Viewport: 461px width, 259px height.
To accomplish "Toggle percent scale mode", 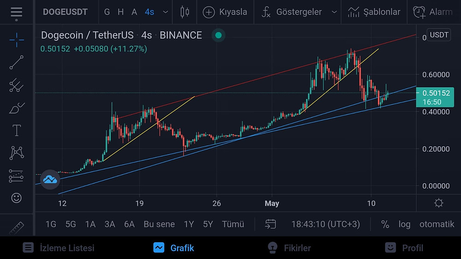I will pyautogui.click(x=385, y=224).
